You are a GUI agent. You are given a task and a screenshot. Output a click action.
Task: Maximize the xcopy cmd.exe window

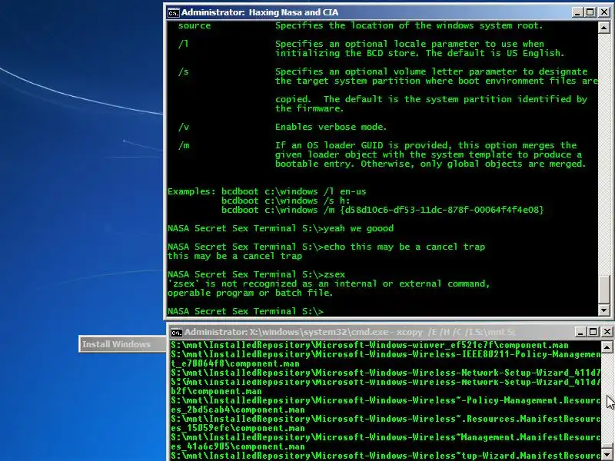click(x=593, y=332)
